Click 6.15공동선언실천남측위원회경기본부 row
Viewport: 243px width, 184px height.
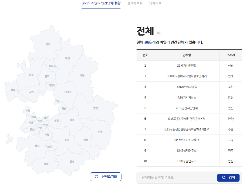(189, 129)
